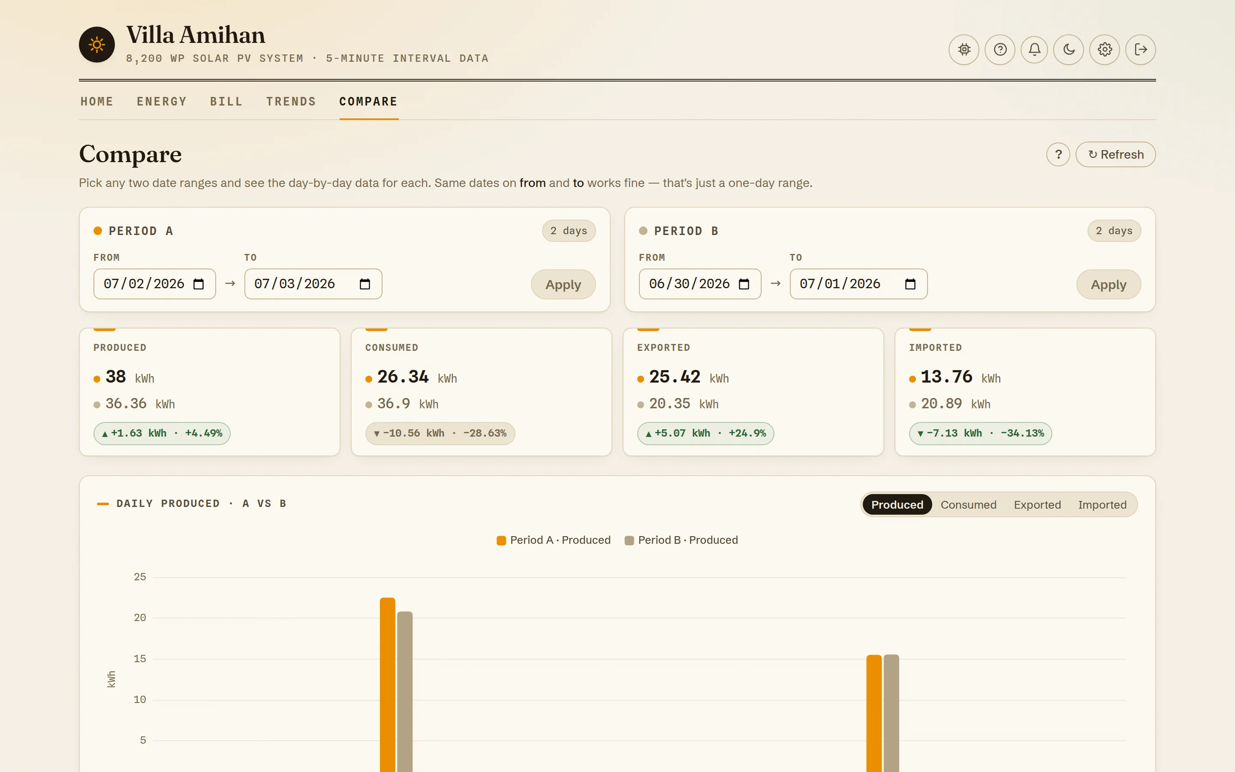
Task: Edit Period B From date 06/30/2026
Action: (700, 284)
